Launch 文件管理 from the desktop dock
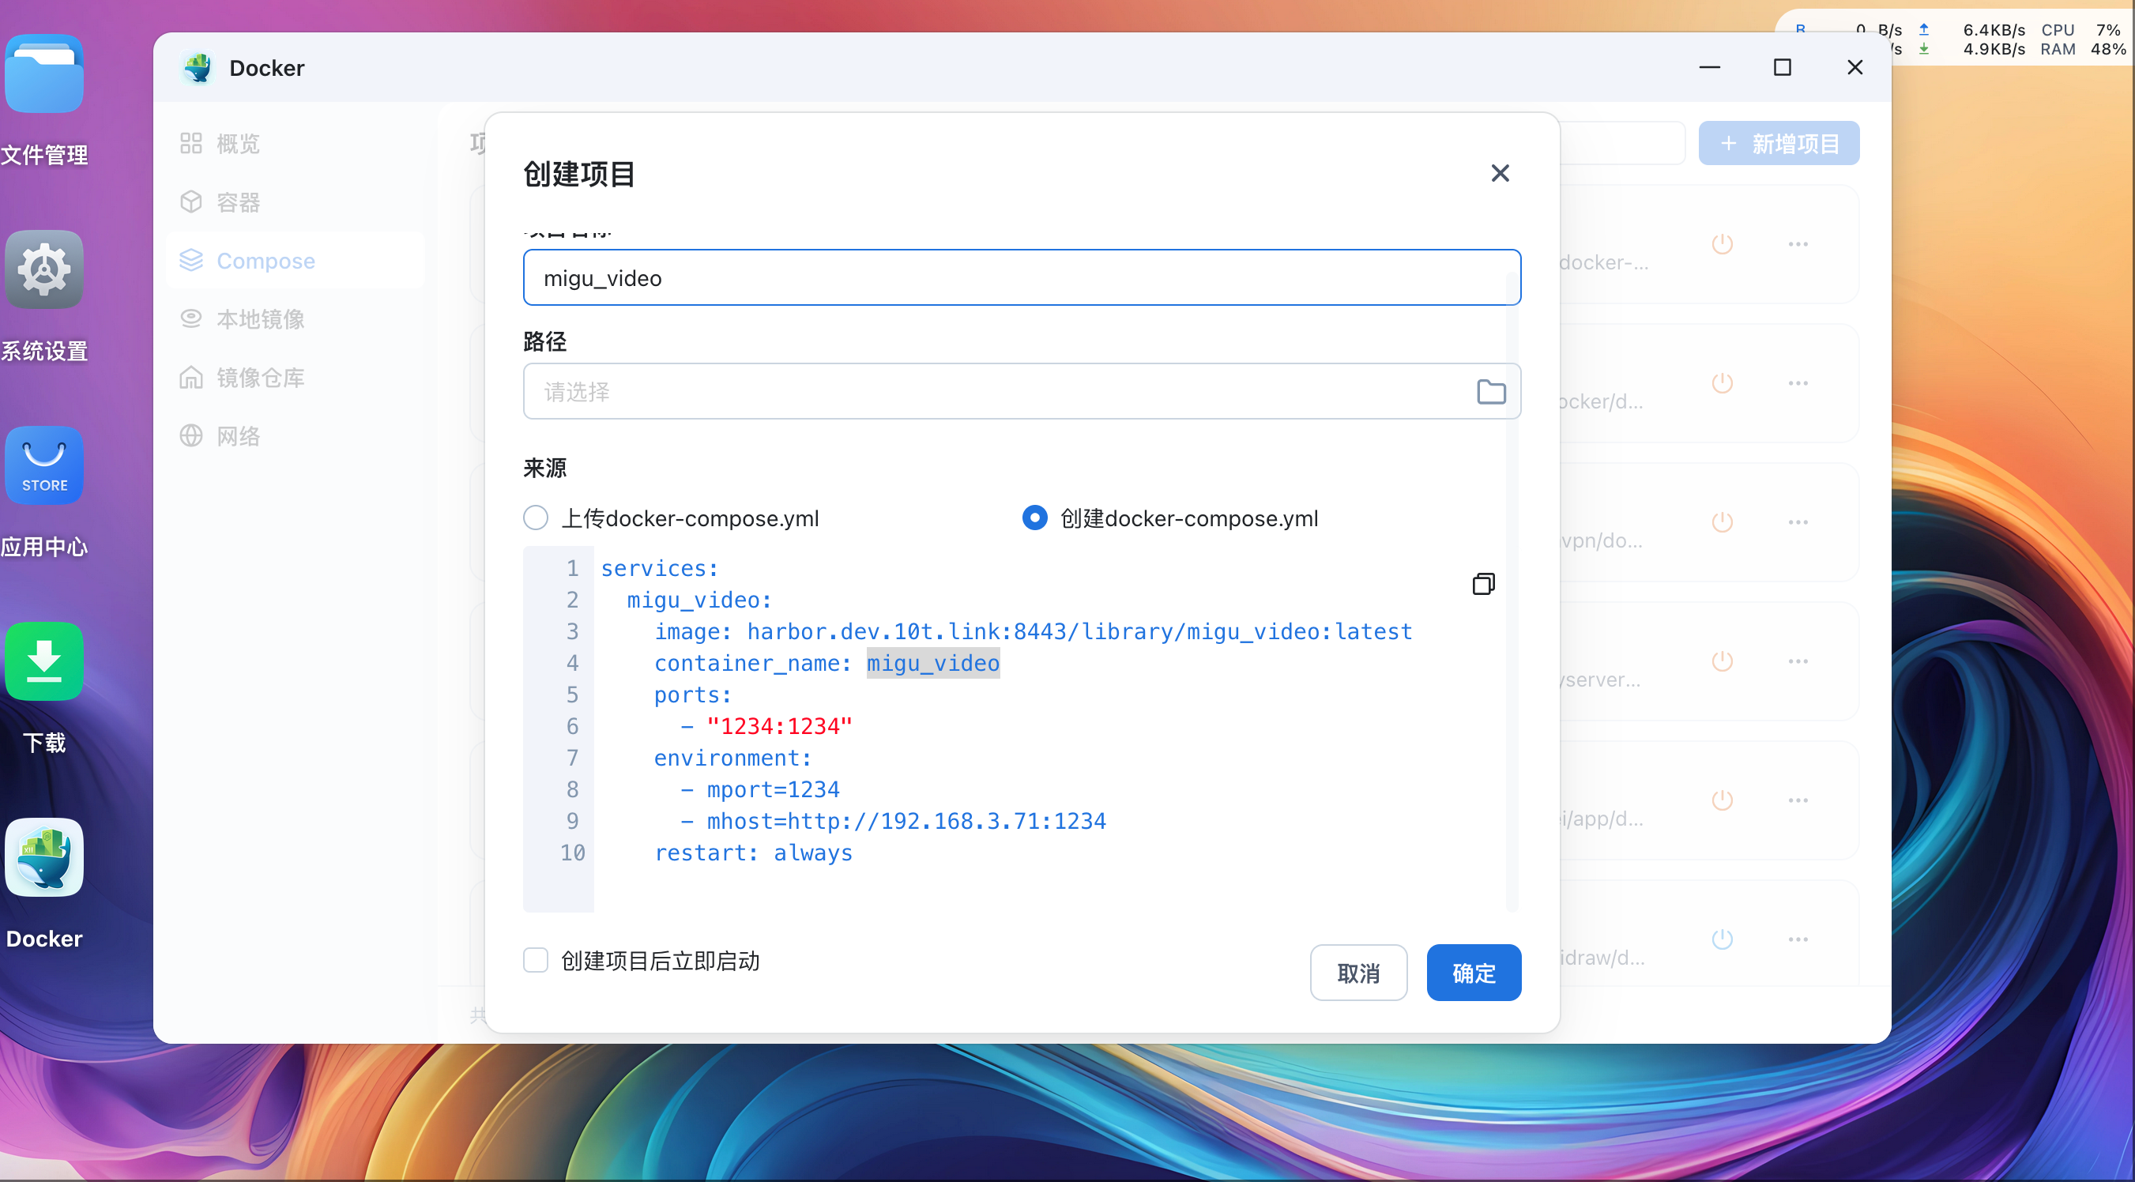 coord(44,73)
